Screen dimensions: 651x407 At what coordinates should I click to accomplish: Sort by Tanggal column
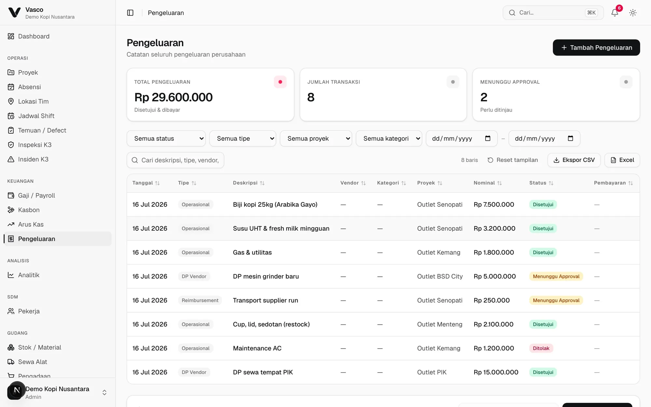(146, 183)
